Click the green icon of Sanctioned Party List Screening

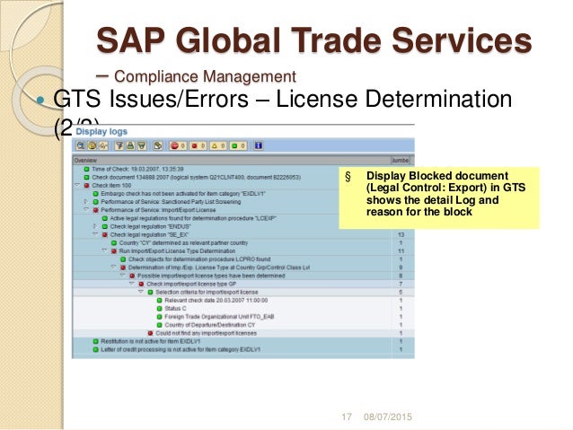96,202
